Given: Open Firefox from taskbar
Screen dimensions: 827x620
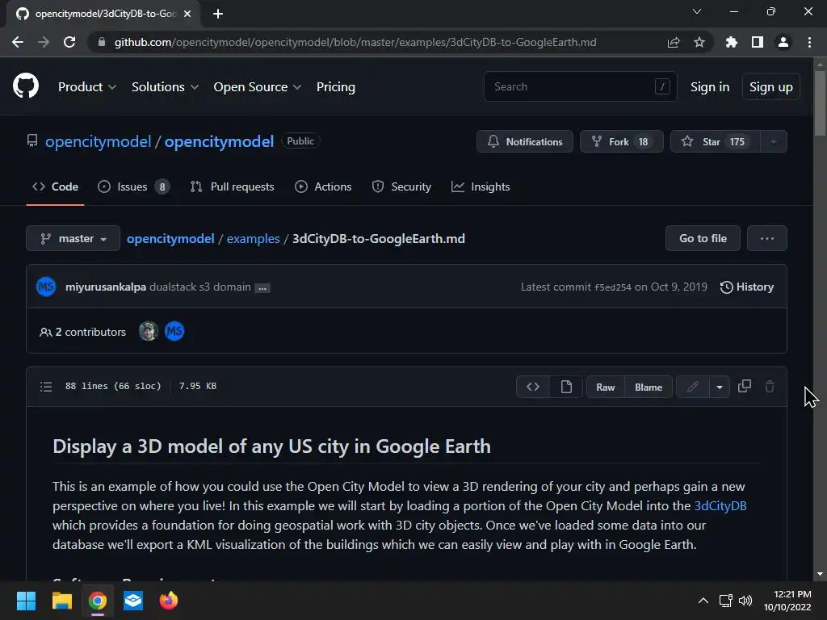Looking at the screenshot, I should pyautogui.click(x=169, y=601).
